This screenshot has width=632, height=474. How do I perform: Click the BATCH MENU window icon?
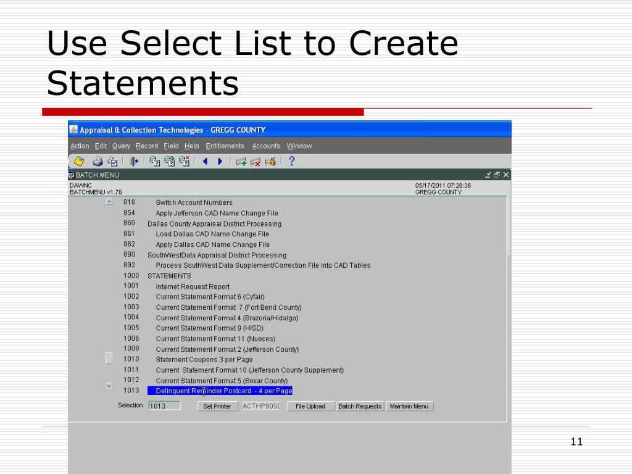pyautogui.click(x=71, y=175)
